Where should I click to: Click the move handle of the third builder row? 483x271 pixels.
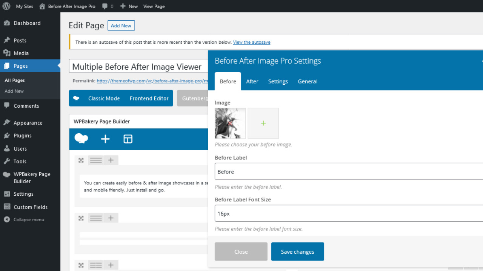click(x=81, y=265)
